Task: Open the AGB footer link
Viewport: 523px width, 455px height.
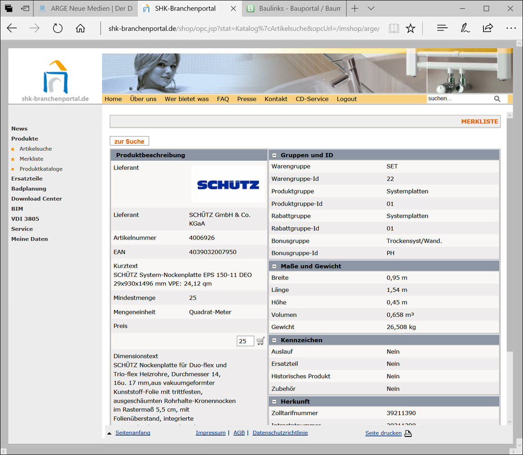Action: coord(239,433)
